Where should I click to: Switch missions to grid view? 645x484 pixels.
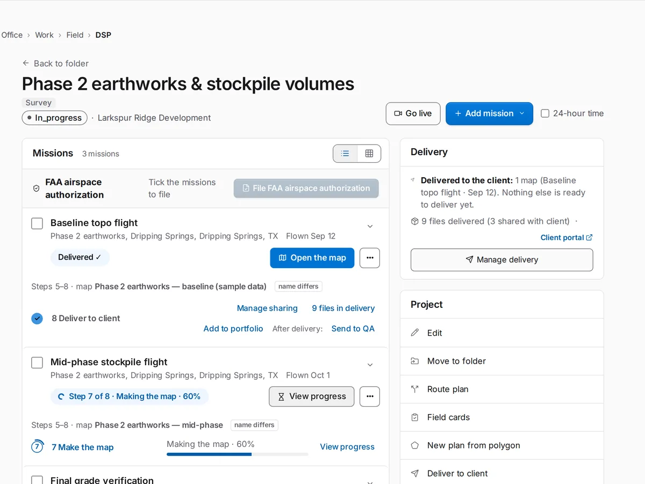click(369, 154)
